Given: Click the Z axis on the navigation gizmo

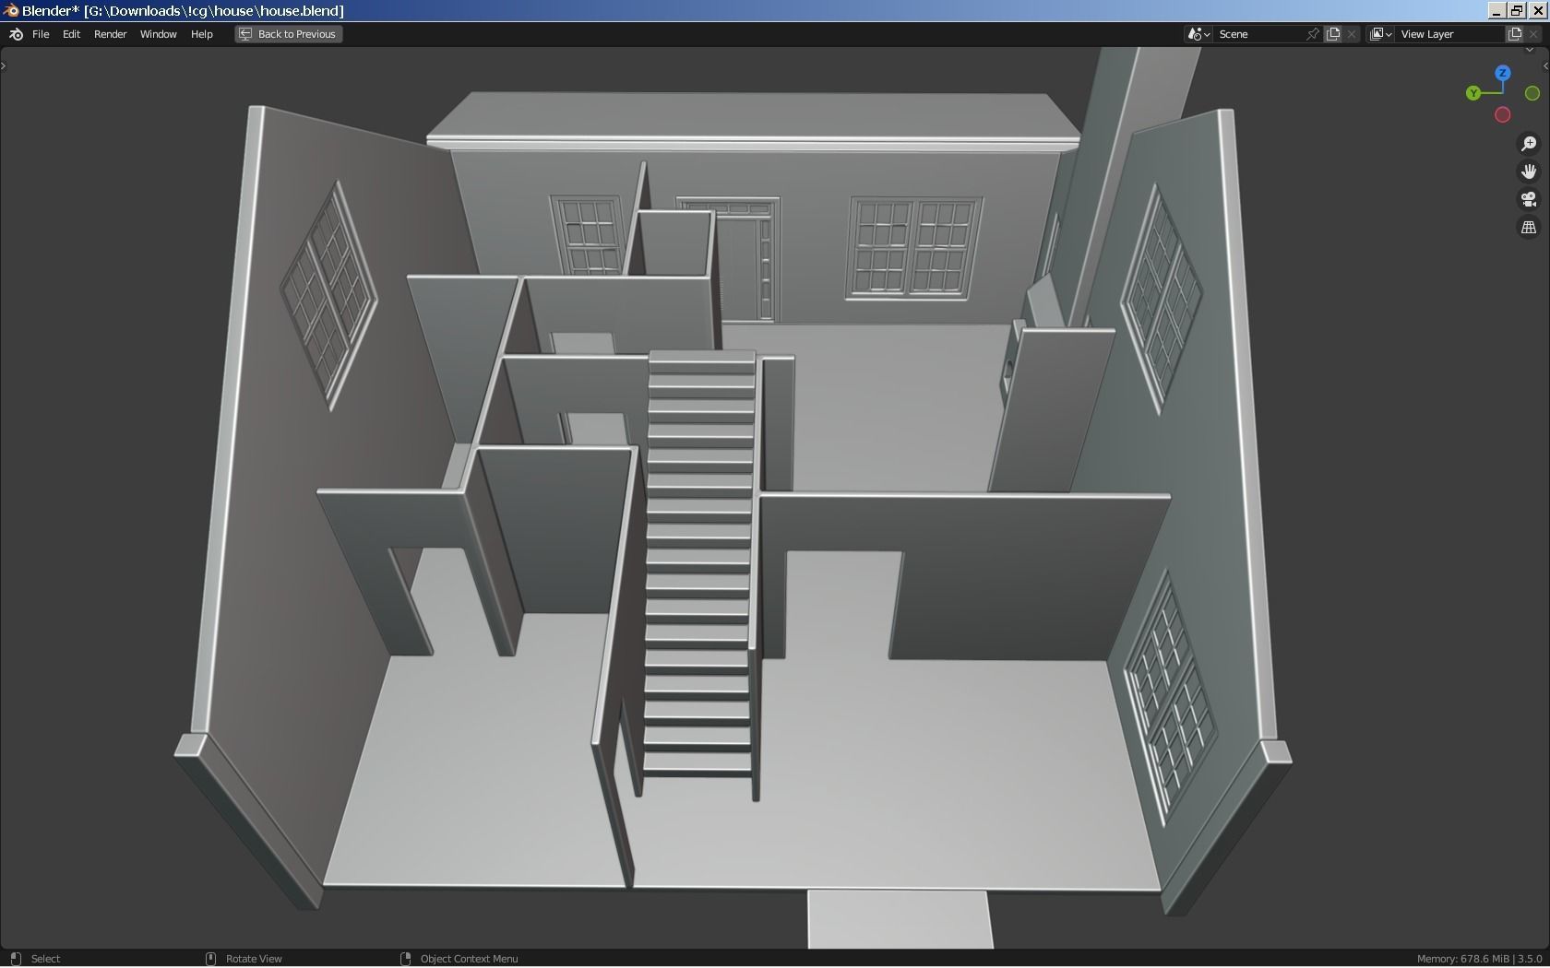Looking at the screenshot, I should tap(1502, 73).
